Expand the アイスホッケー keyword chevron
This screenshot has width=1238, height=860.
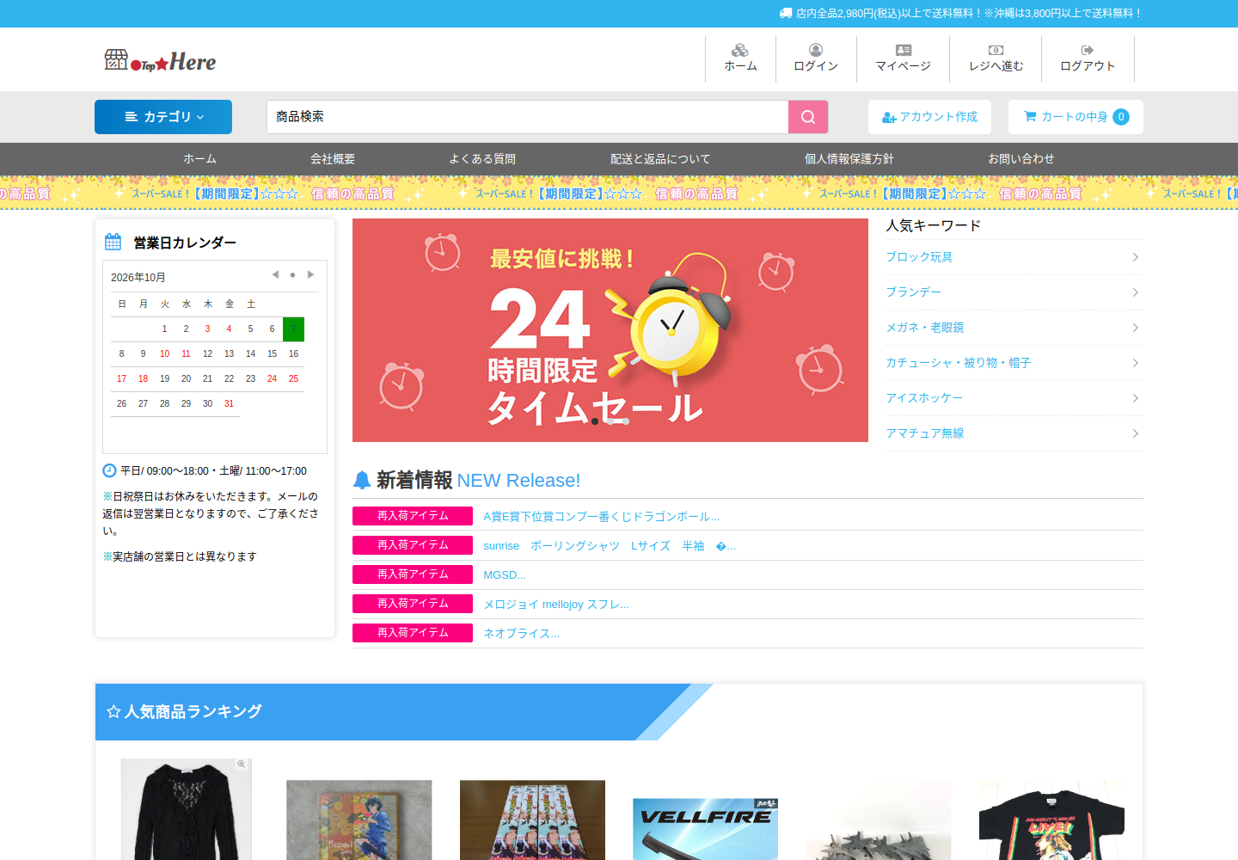tap(1136, 398)
